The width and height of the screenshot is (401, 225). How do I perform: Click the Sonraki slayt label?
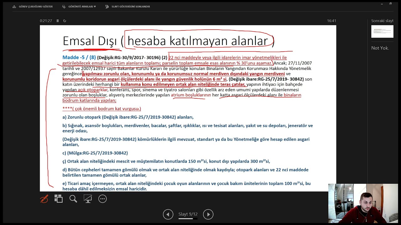pos(382,21)
